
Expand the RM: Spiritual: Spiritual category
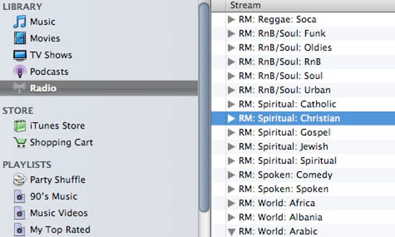[231, 161]
